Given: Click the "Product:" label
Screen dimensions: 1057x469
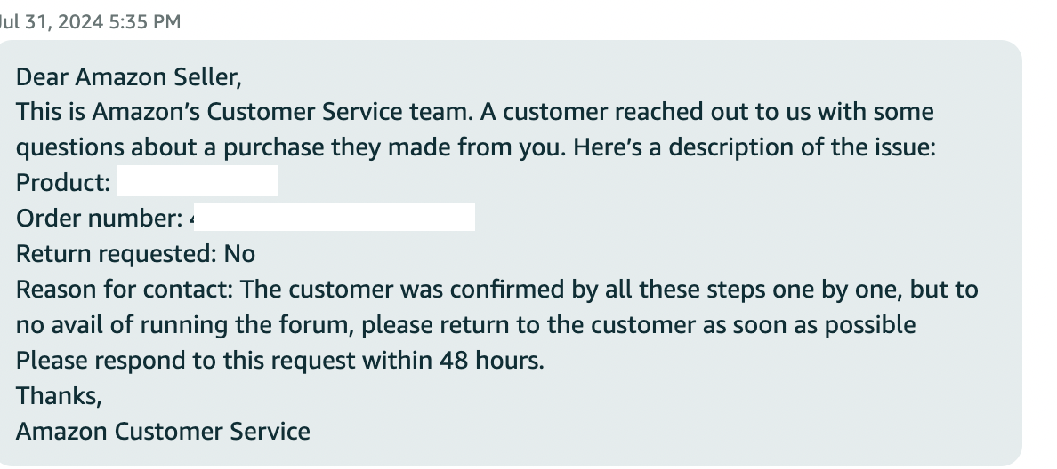Looking at the screenshot, I should [63, 183].
